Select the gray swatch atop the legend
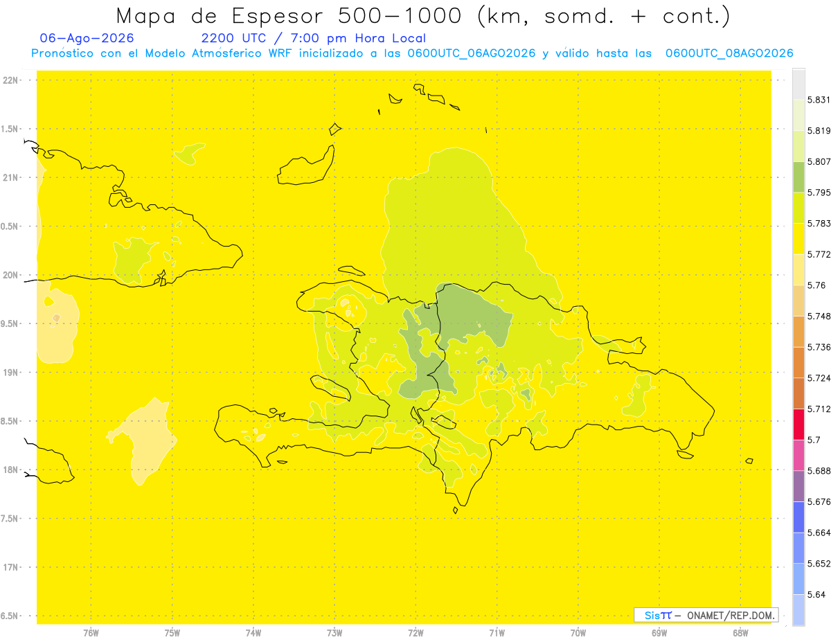 coord(798,84)
